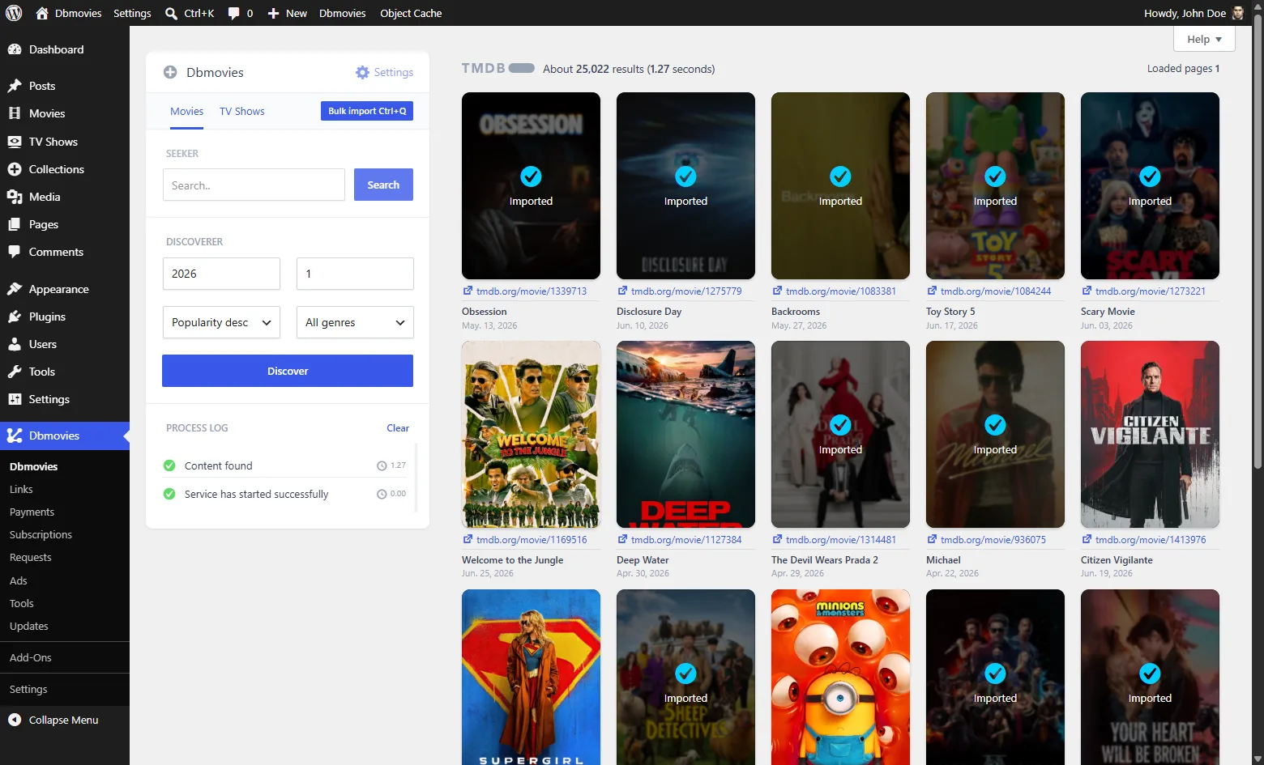
Task: Click the Tools wrench icon
Action: [x=15, y=372]
